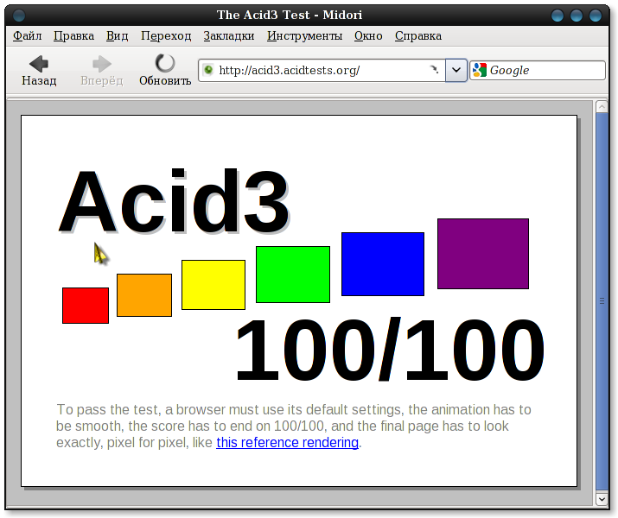Go back with the Назад arrow
Screen dimensions: 618x518
point(39,71)
